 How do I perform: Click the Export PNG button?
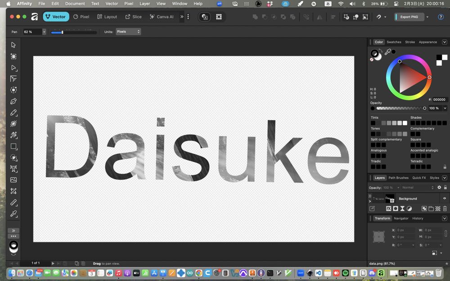click(x=409, y=17)
